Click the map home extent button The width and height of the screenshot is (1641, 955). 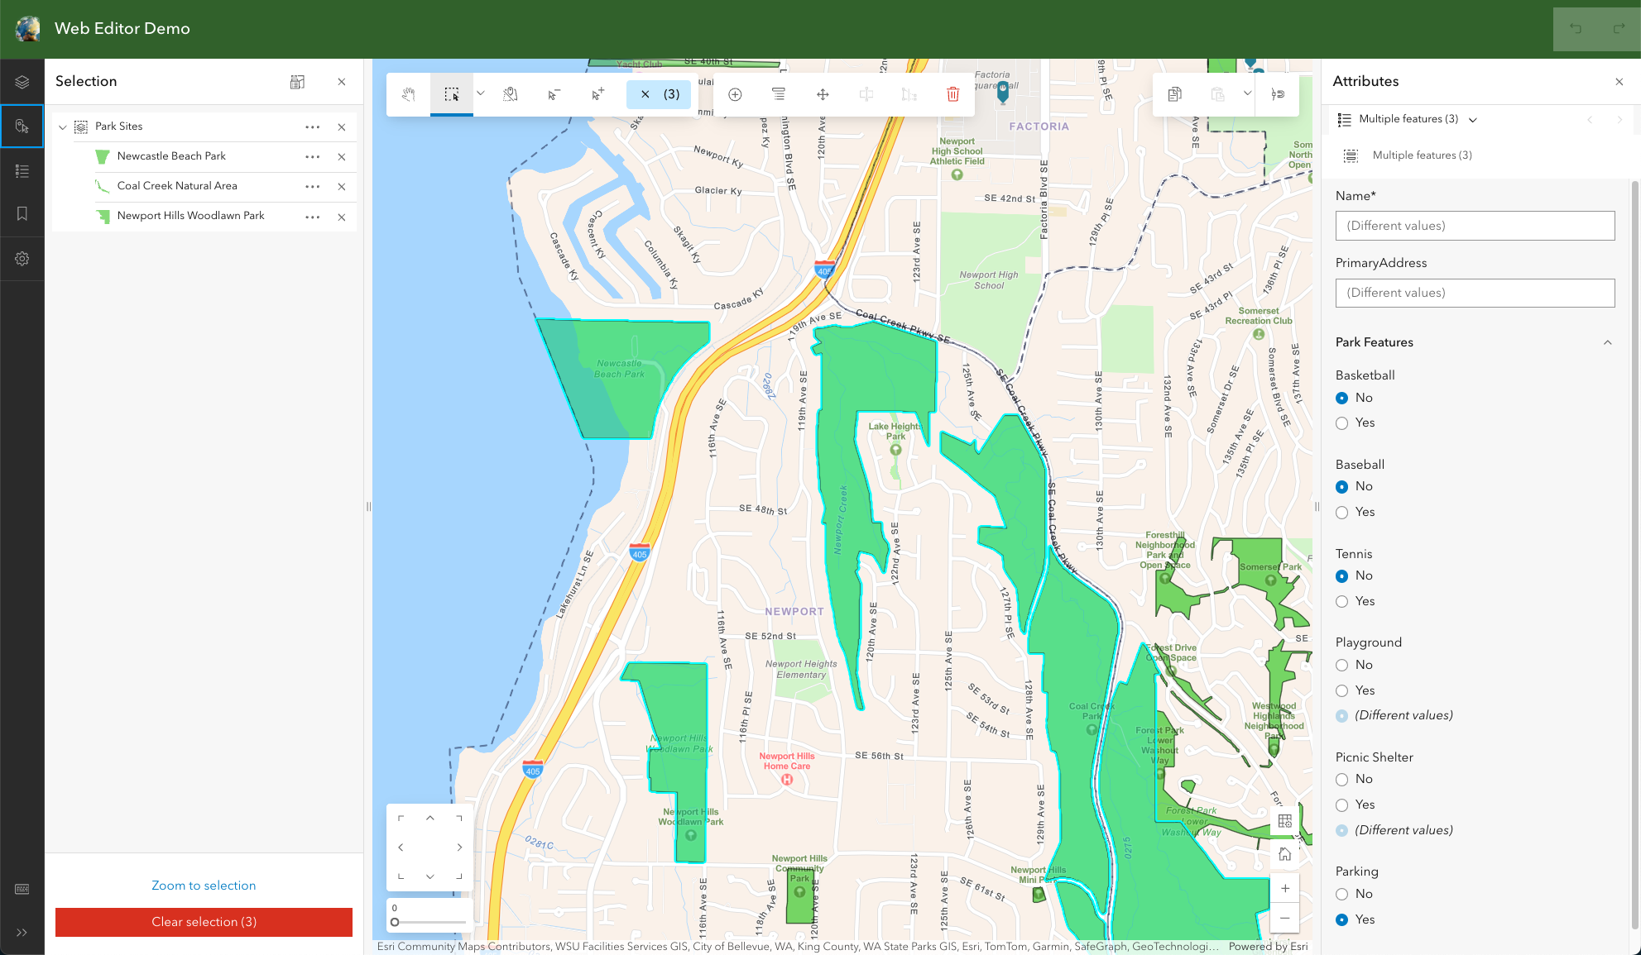pos(1284,854)
